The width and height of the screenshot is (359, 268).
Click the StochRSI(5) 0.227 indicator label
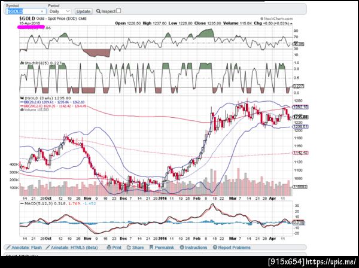click(x=41, y=63)
